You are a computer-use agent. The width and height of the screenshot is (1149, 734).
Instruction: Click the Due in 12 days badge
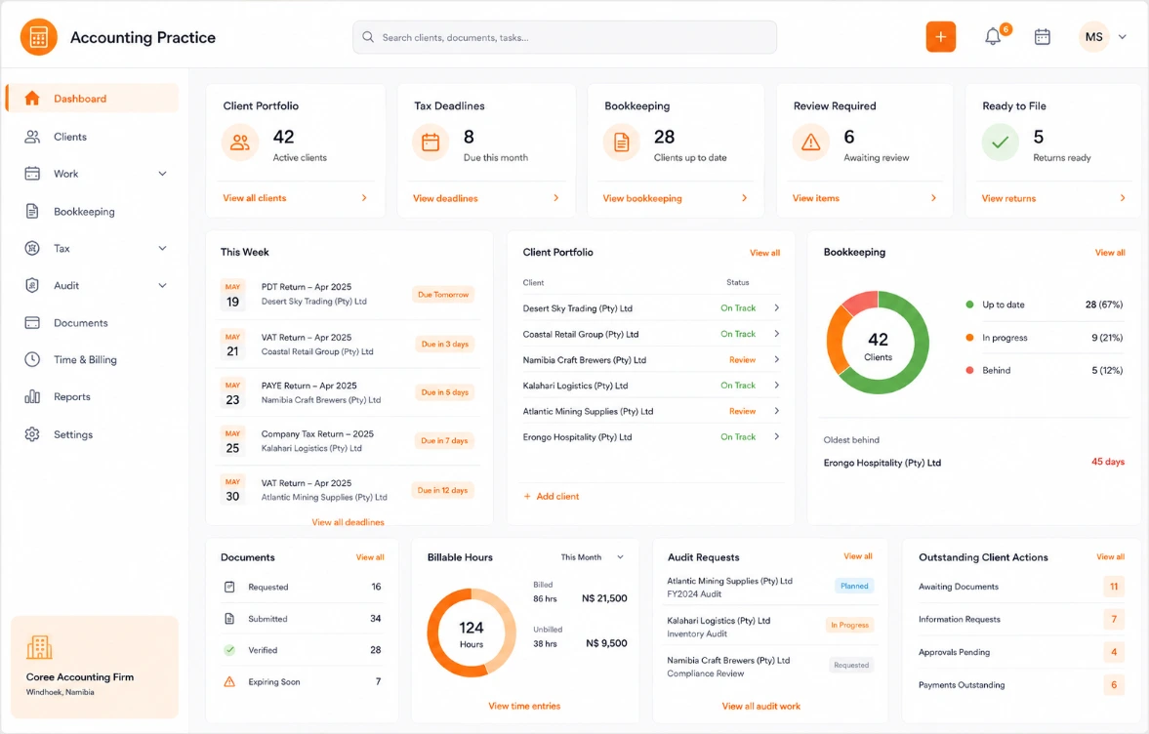pyautogui.click(x=442, y=490)
